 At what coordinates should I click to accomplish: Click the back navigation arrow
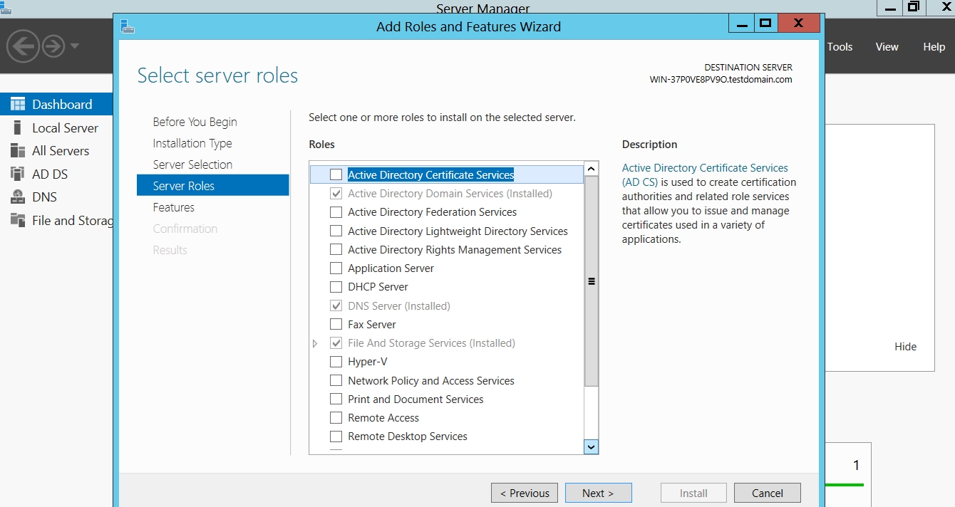point(23,47)
